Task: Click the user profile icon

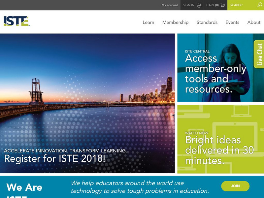Action: click(x=199, y=5)
